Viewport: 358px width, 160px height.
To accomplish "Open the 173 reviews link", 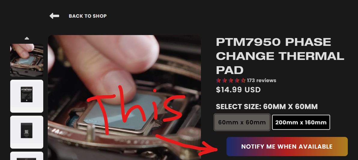I will pyautogui.click(x=261, y=81).
